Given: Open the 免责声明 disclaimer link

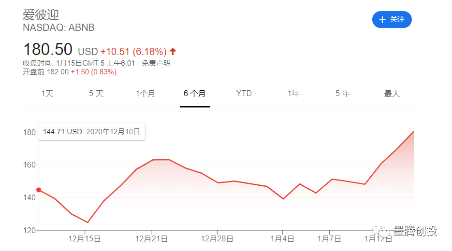Looking at the screenshot, I should click(x=156, y=63).
